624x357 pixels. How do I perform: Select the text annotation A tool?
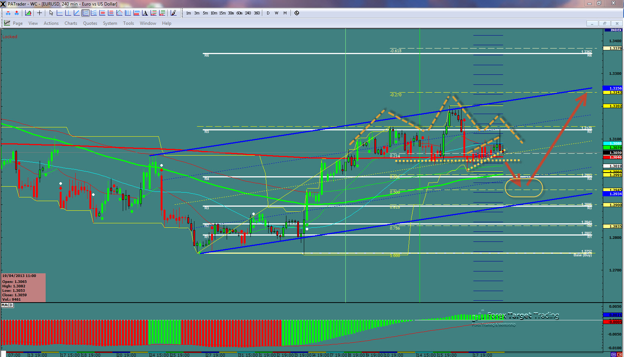click(x=145, y=13)
